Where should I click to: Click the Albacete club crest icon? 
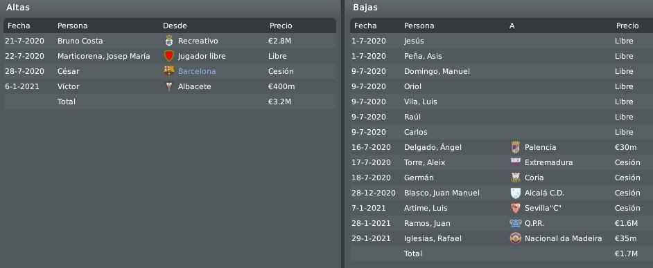click(168, 86)
